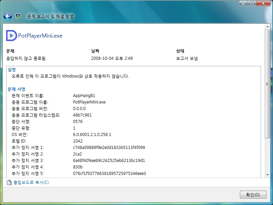Click the clipboard copy document icon
Image resolution: width=273 pixels, height=205 pixels.
(x=9, y=182)
